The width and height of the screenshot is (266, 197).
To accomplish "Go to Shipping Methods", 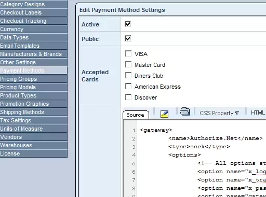I will coord(34,112).
